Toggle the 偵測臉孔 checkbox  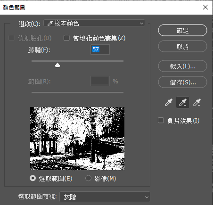pos(11,38)
